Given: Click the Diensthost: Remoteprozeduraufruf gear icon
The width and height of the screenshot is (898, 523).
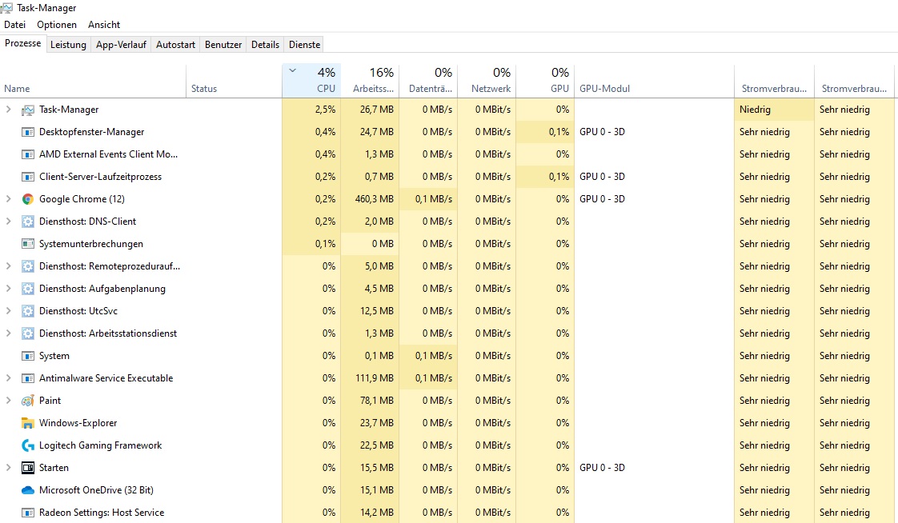Looking at the screenshot, I should 27,266.
